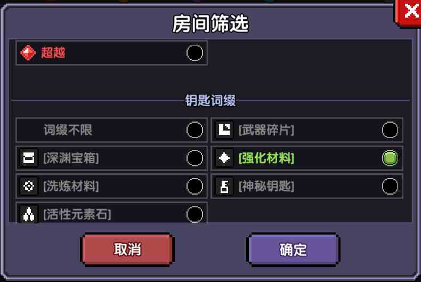This screenshot has height=282, width=421.
Task: Confirm with the purple 确定 button
Action: 293,249
